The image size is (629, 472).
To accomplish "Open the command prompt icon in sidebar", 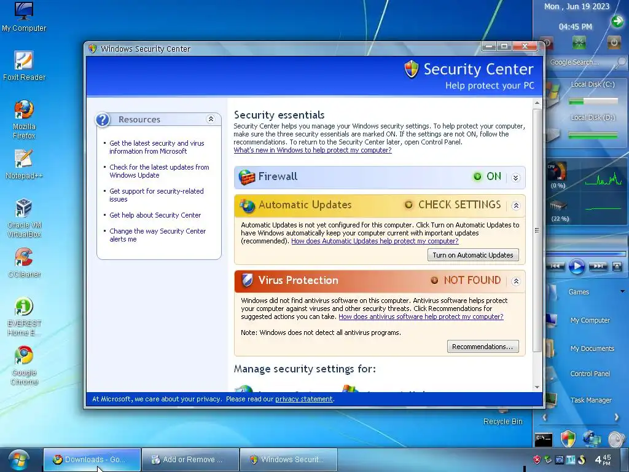I will [x=544, y=439].
